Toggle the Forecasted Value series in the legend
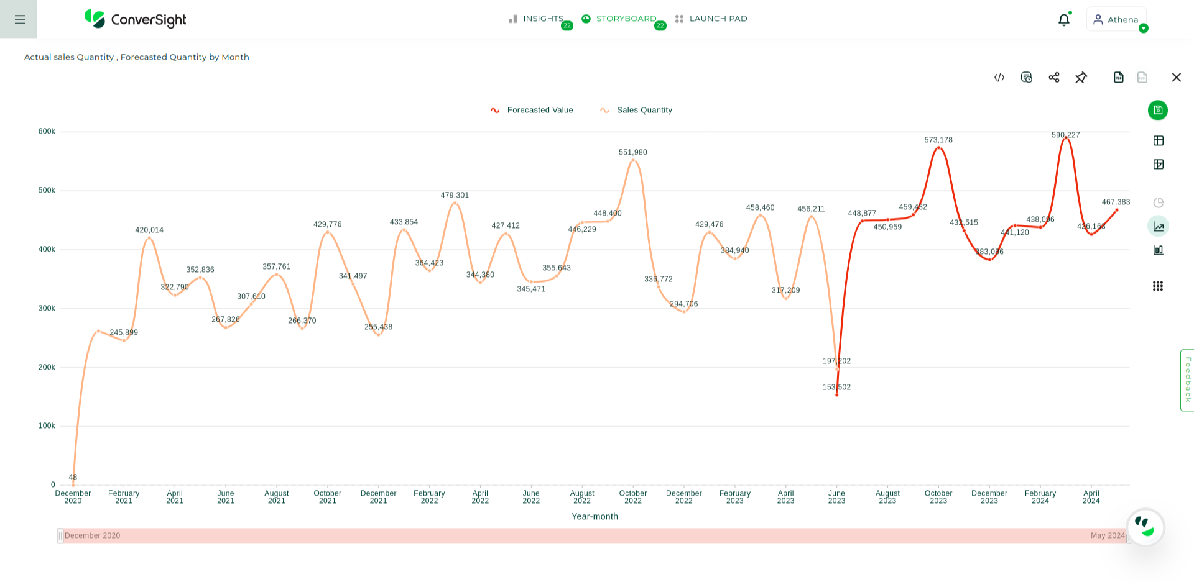Screen dimensions: 1194x582 click(532, 110)
